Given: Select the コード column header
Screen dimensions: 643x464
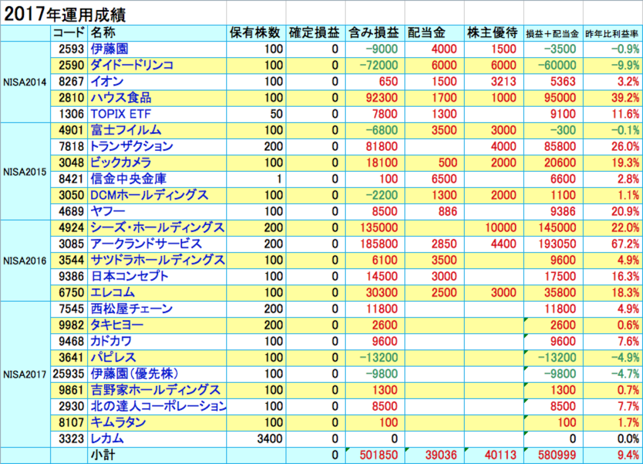Looking at the screenshot, I should (x=69, y=33).
